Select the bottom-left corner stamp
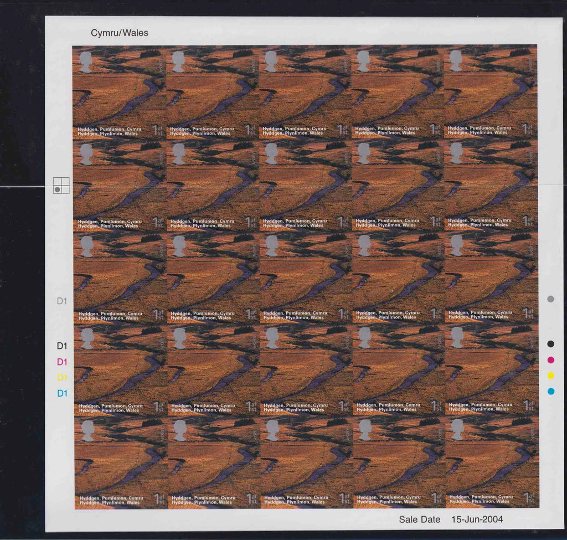567x540 pixels. (x=121, y=462)
